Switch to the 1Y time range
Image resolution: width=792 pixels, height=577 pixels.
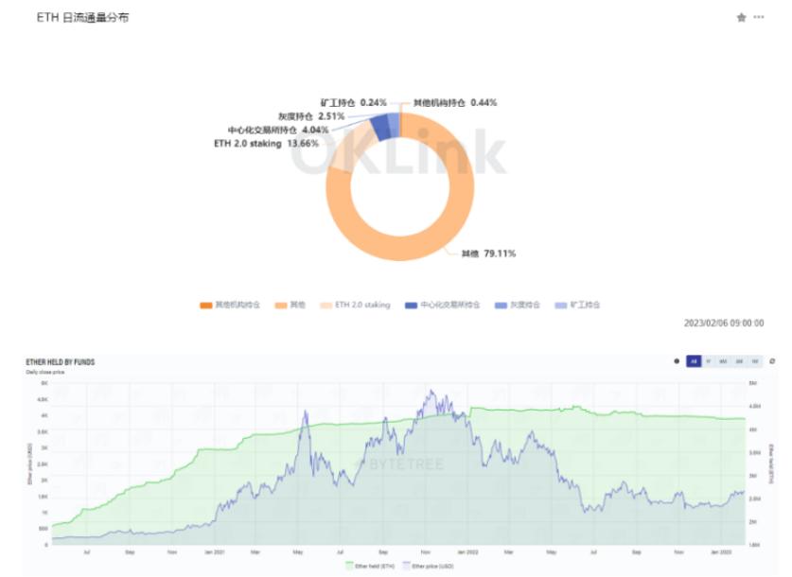click(x=709, y=361)
